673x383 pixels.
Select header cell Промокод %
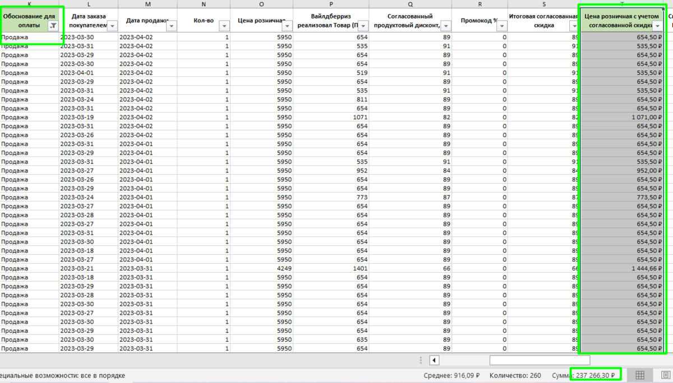[x=480, y=20]
